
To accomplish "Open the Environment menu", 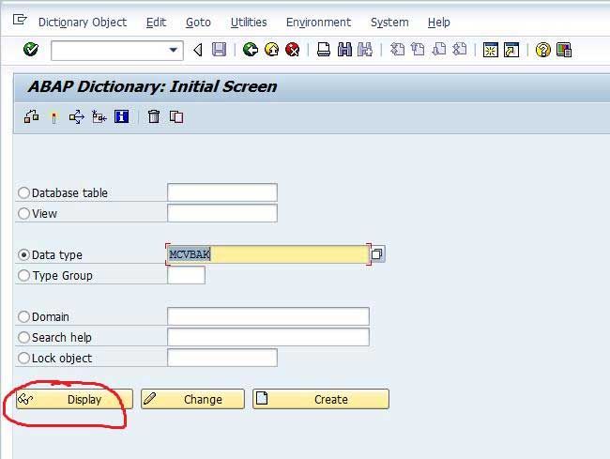I will pos(318,23).
